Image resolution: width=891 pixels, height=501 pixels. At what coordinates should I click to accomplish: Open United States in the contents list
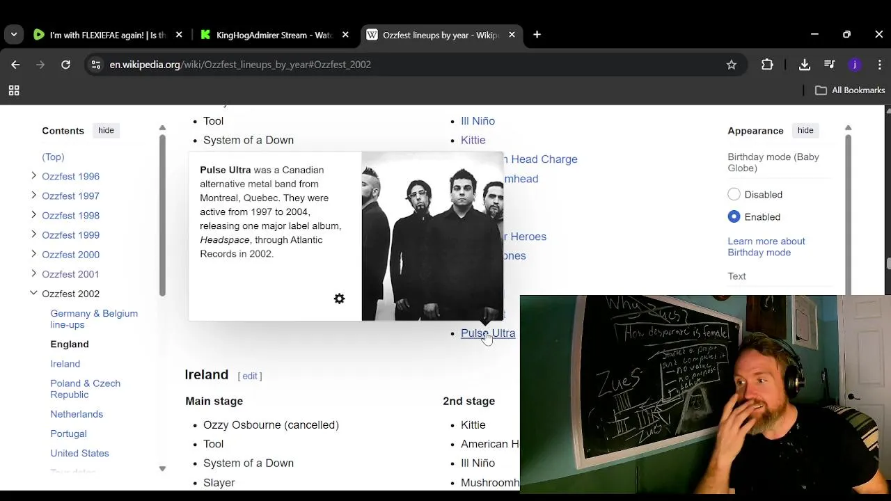(x=79, y=452)
